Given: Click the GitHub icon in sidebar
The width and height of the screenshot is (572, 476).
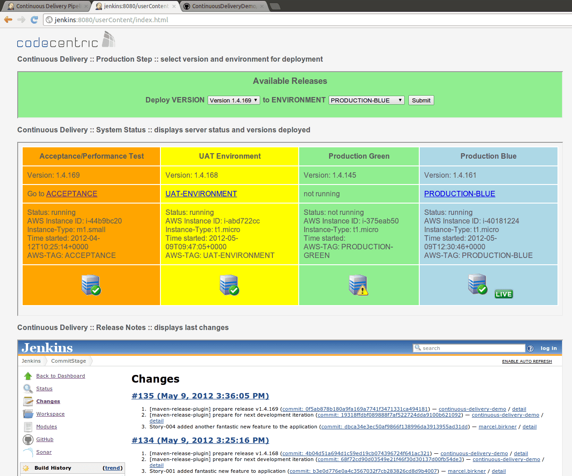Looking at the screenshot, I should click(28, 439).
